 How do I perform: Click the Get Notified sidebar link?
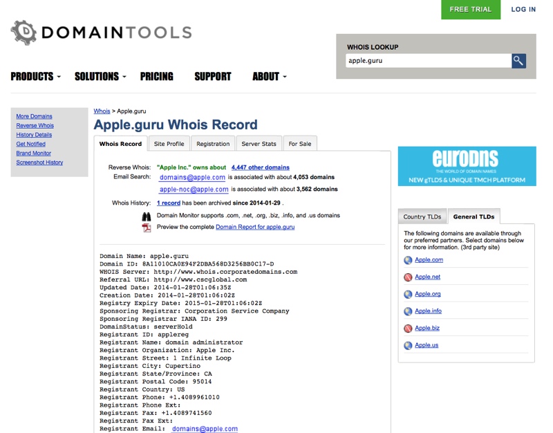coord(30,144)
